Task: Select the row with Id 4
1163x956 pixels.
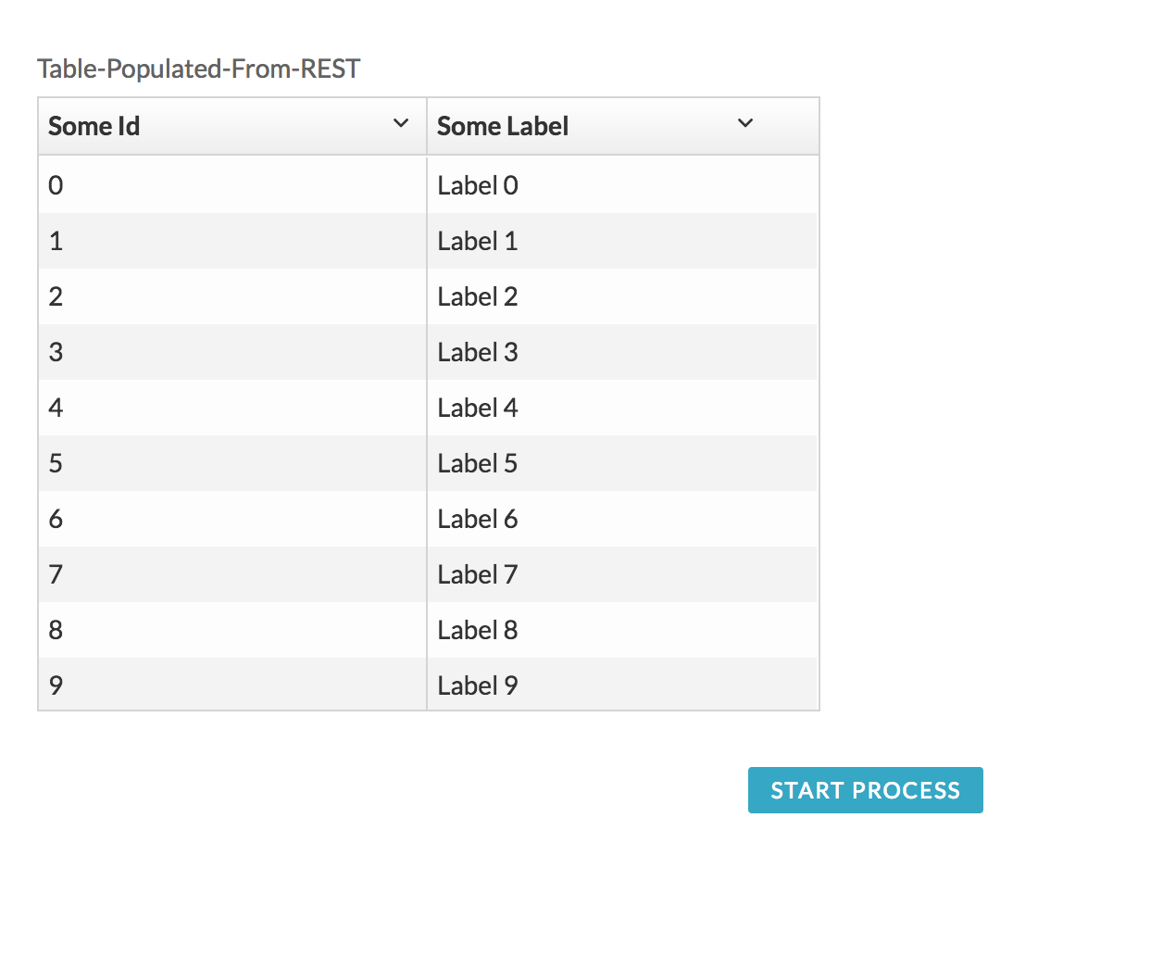Action: pyautogui.click(x=428, y=408)
